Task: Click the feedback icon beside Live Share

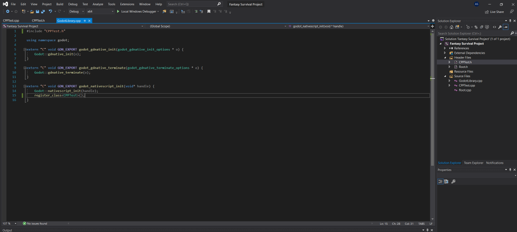Action: [511, 12]
